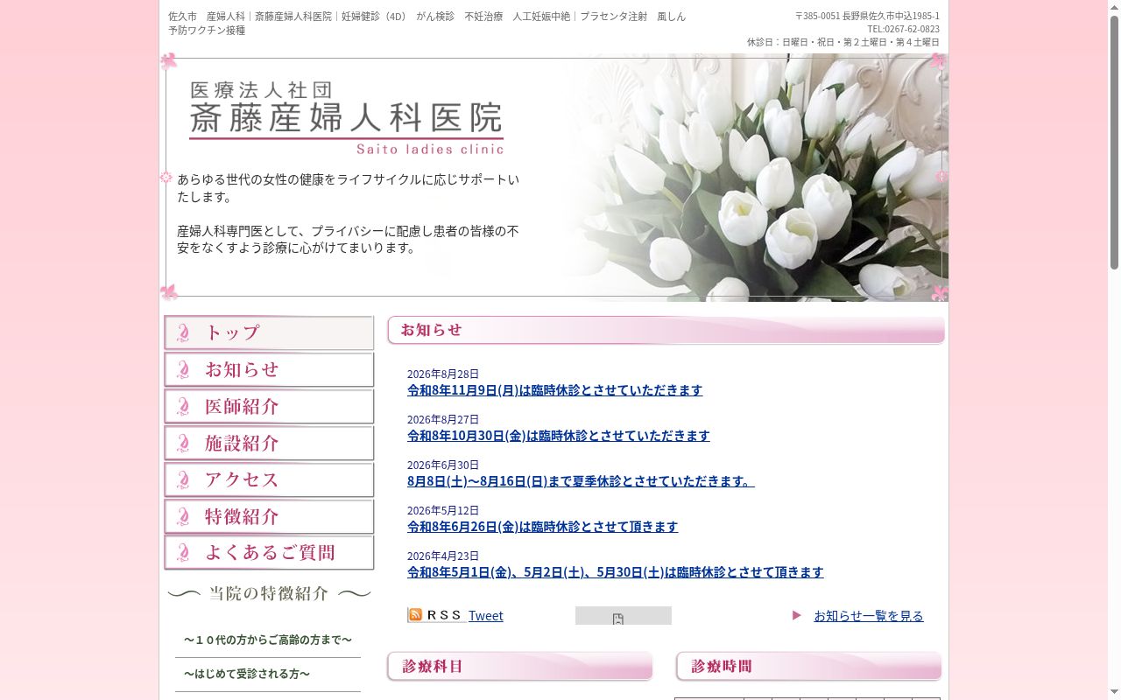Click the 診療時間 section heading
This screenshot has width=1121, height=700.
point(809,667)
